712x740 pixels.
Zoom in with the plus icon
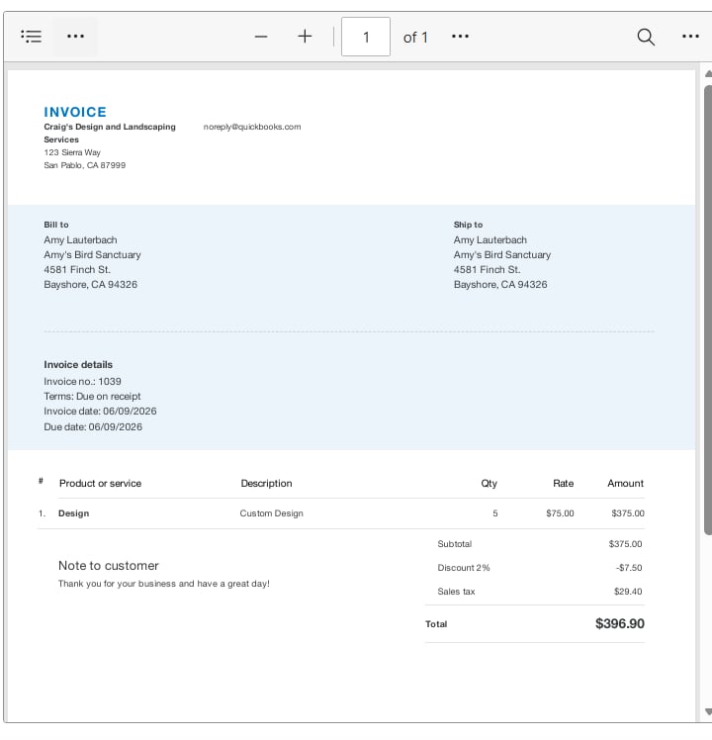[x=305, y=37]
